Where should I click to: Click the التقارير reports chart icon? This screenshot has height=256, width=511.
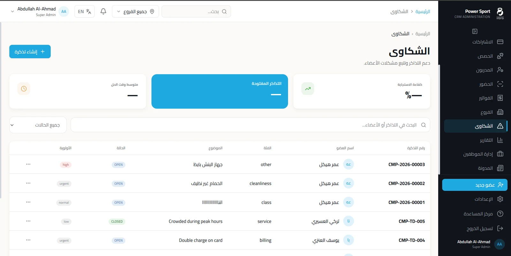click(x=500, y=140)
